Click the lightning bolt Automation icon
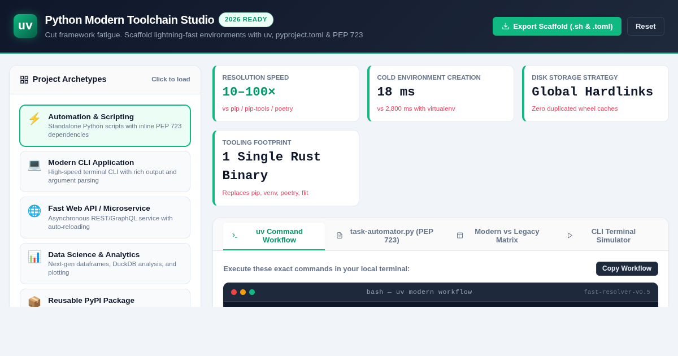 click(x=34, y=119)
